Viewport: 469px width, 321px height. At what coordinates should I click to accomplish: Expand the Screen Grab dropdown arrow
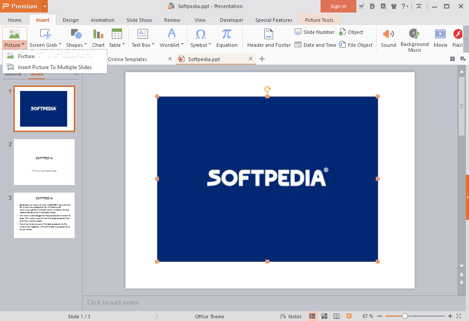click(60, 45)
